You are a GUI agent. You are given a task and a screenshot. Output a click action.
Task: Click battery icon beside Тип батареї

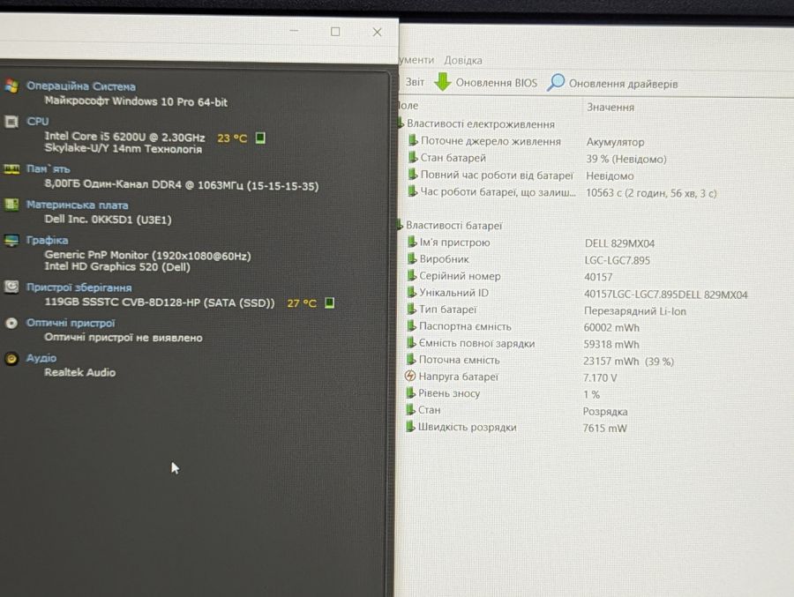pyautogui.click(x=412, y=309)
